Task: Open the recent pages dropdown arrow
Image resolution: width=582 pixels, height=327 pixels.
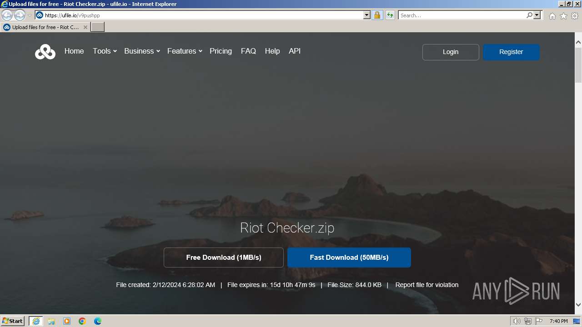Action: (x=30, y=15)
